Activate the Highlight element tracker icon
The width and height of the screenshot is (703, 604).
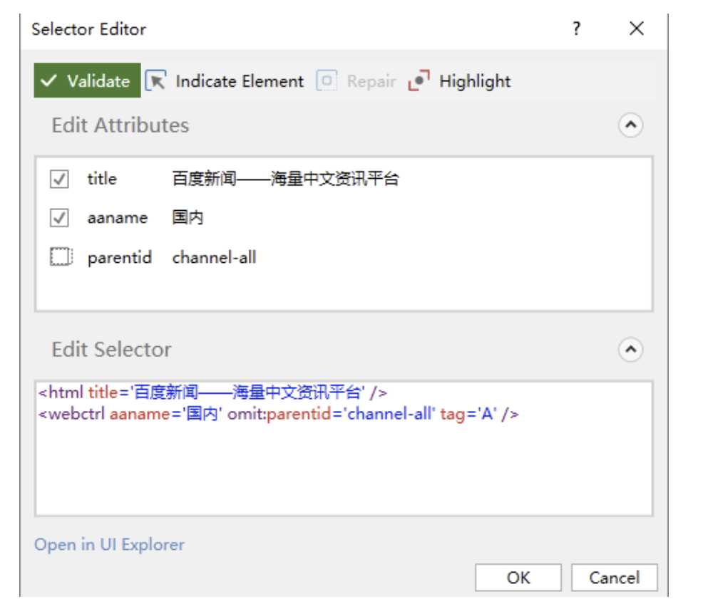coord(417,80)
